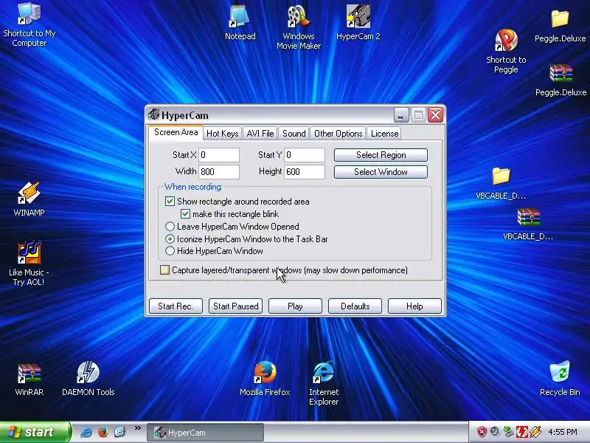Click the Select Region button

click(x=381, y=155)
